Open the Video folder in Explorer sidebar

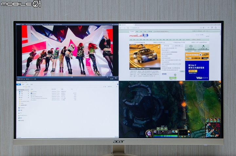22,103
